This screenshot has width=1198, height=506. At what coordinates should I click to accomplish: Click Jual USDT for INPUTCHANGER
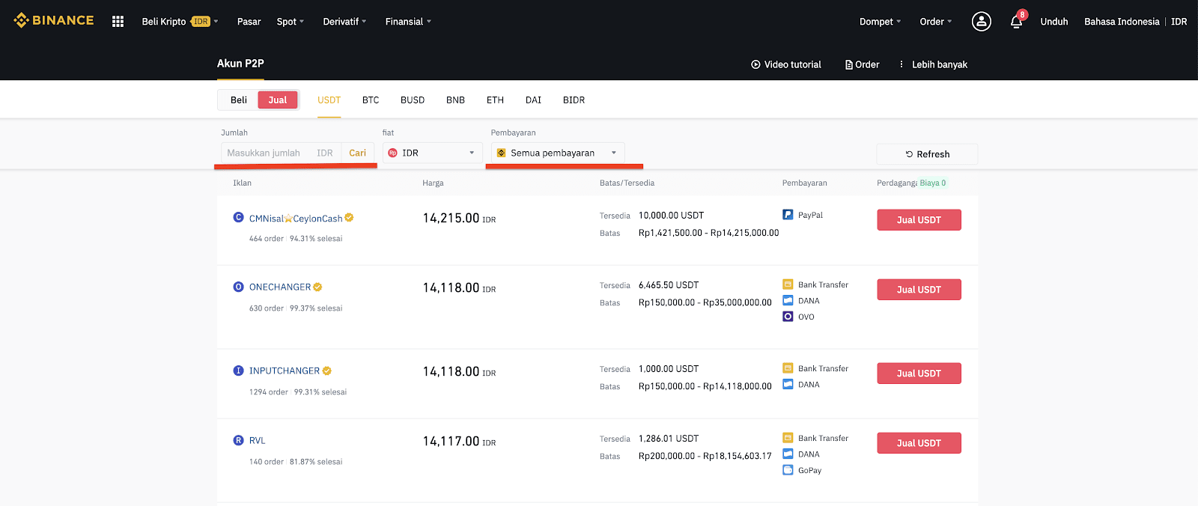(x=919, y=374)
